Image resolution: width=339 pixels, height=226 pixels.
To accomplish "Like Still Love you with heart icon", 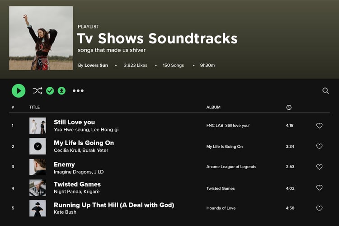I will click(319, 126).
